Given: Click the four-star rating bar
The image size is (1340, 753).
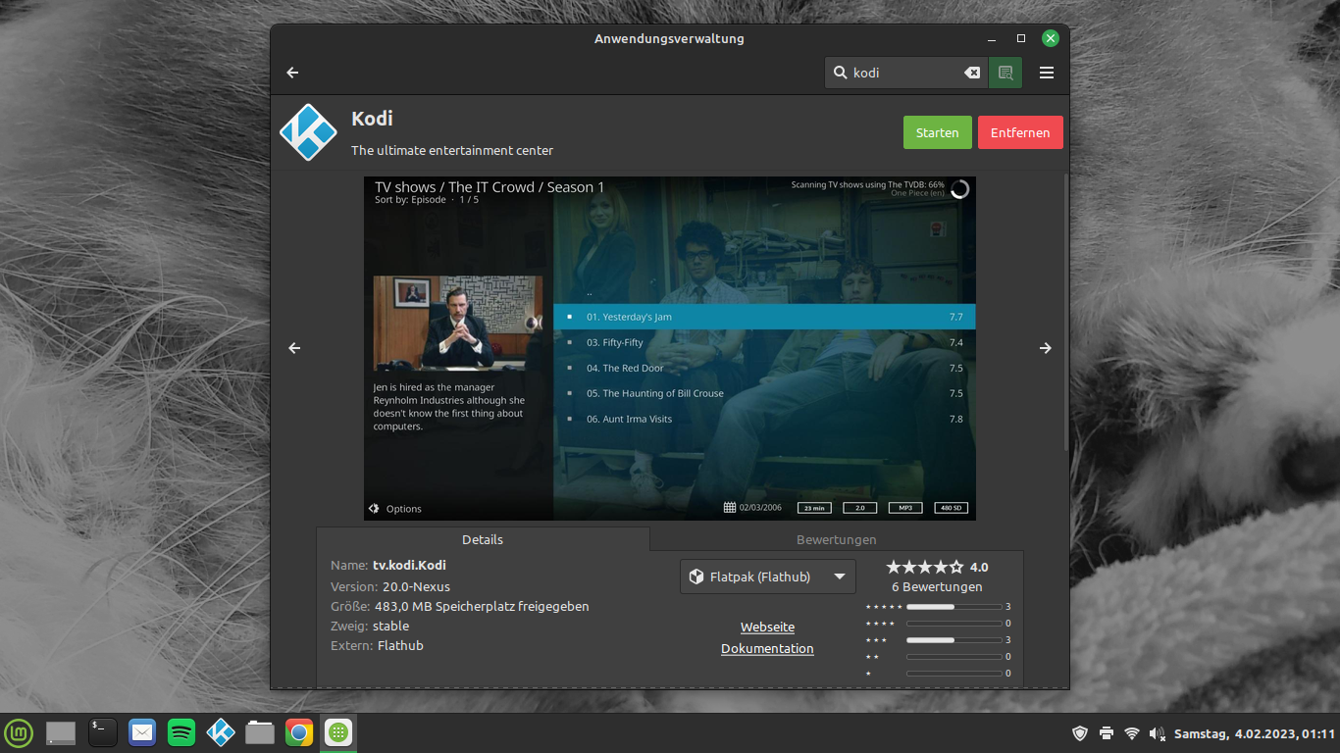Looking at the screenshot, I should (954, 624).
